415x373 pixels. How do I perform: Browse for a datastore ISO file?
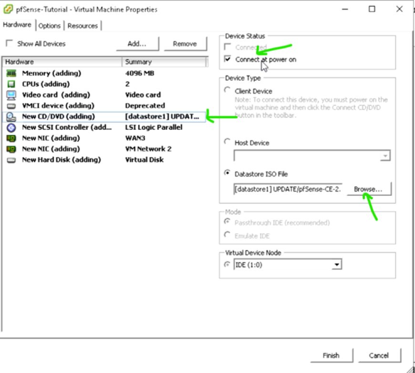[x=369, y=189]
